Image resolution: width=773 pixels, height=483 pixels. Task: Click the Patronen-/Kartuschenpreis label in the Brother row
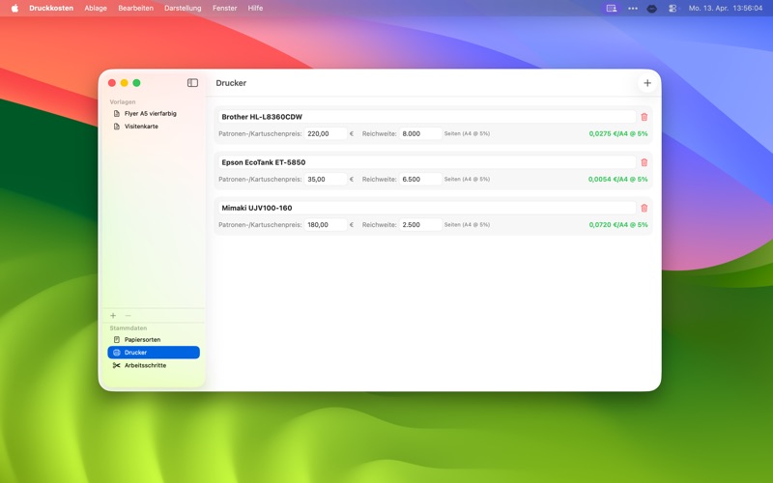[260, 133]
